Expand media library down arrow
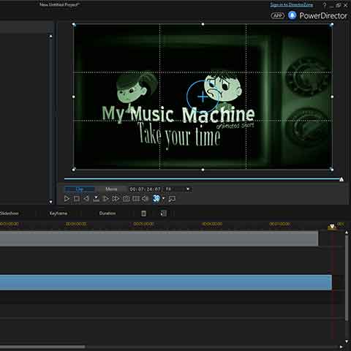Image resolution: width=351 pixels, height=351 pixels. 50,202
